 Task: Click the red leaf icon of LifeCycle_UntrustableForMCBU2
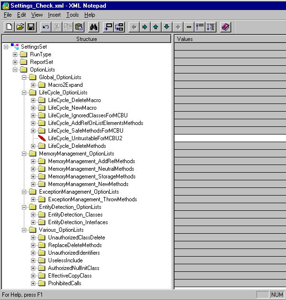42,138
